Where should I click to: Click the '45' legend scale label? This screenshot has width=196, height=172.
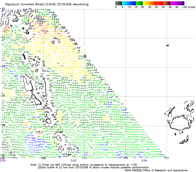[177, 7]
